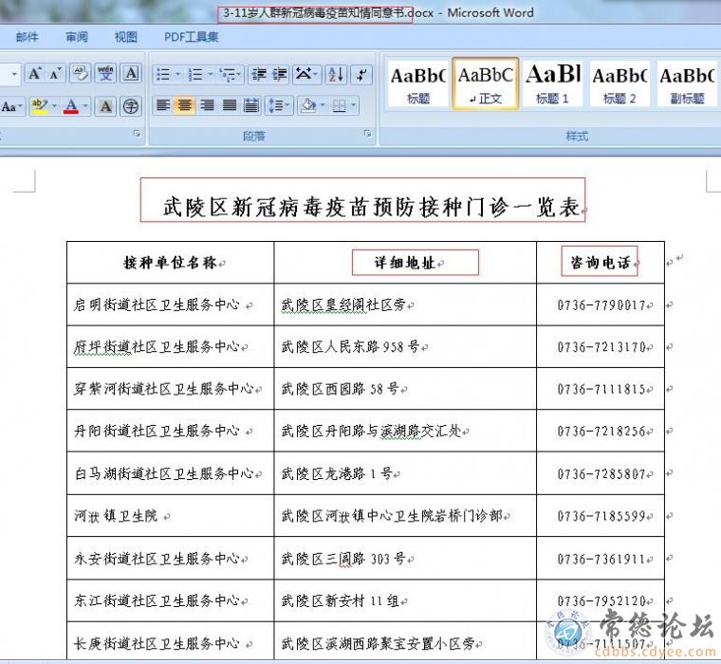
Task: Click the Asian Layout icon
Action: [x=303, y=74]
